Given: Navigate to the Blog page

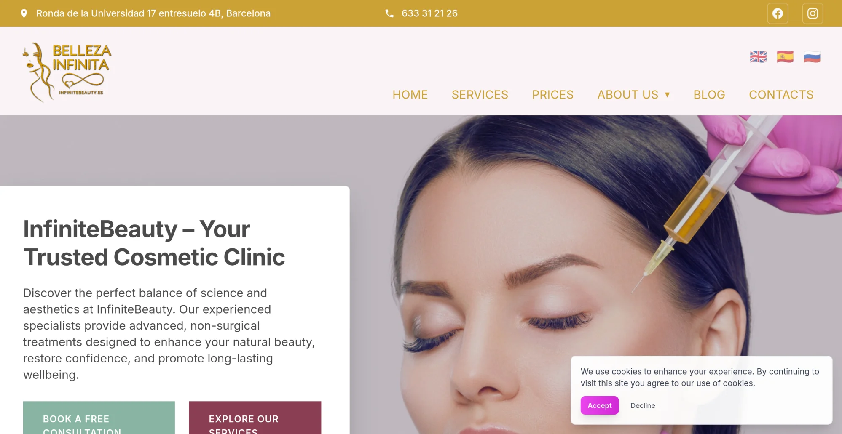Looking at the screenshot, I should (x=709, y=95).
